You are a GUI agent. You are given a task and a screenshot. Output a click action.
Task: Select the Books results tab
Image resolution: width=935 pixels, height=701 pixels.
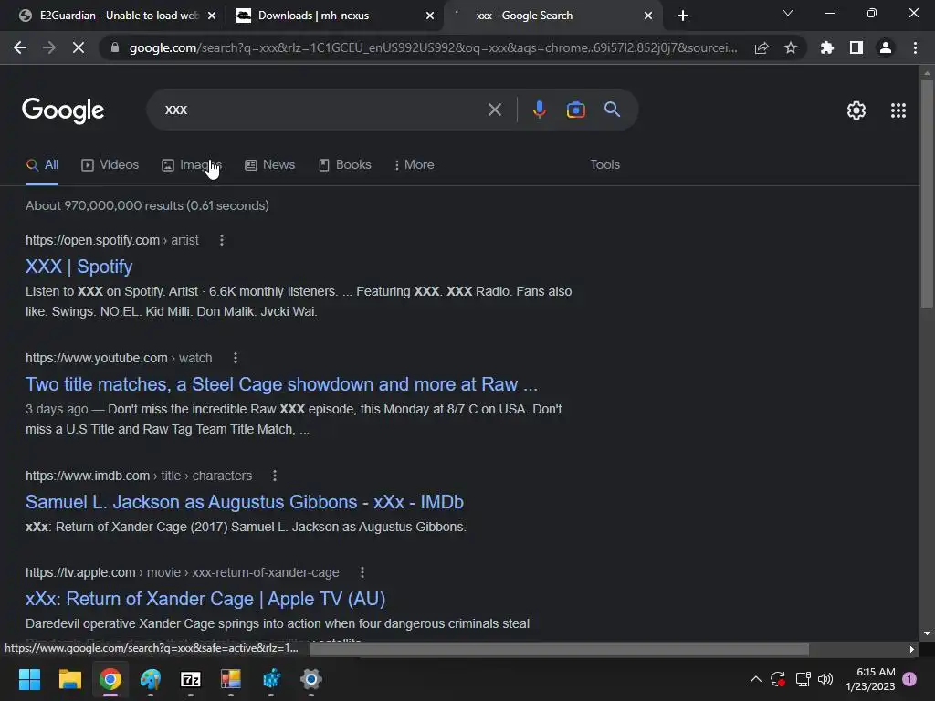tap(344, 164)
